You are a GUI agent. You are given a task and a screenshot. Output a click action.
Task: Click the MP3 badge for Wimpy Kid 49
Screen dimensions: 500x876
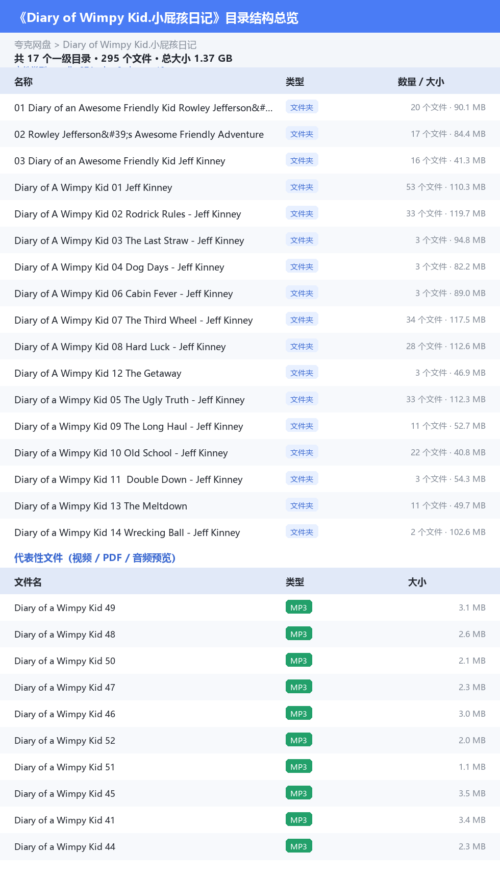[299, 607]
